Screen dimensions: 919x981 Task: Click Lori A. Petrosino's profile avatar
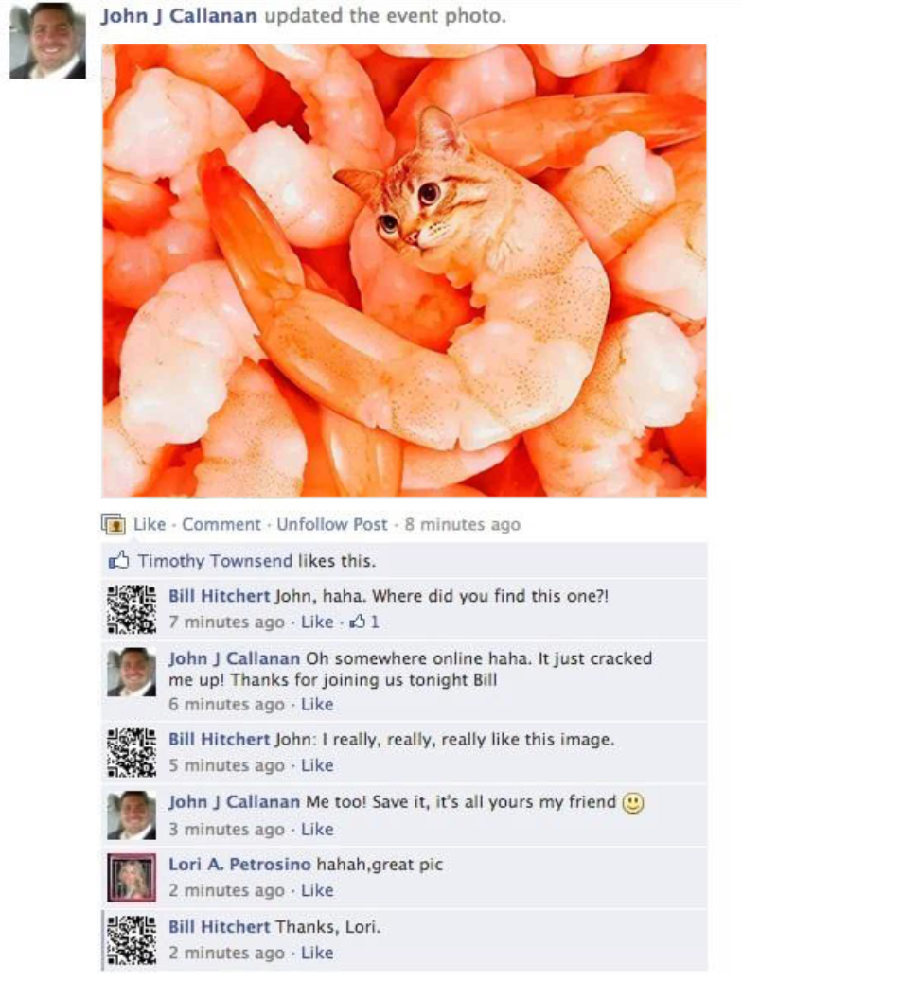click(x=132, y=878)
